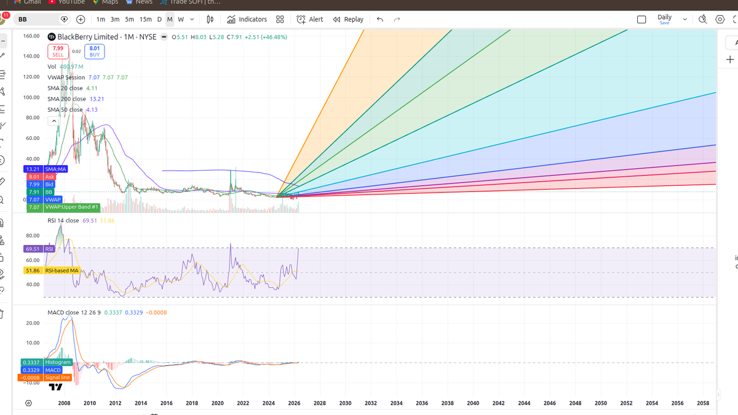This screenshot has height=415, width=738.
Task: Expand the Daily layout dropdown chevron
Action: click(684, 20)
